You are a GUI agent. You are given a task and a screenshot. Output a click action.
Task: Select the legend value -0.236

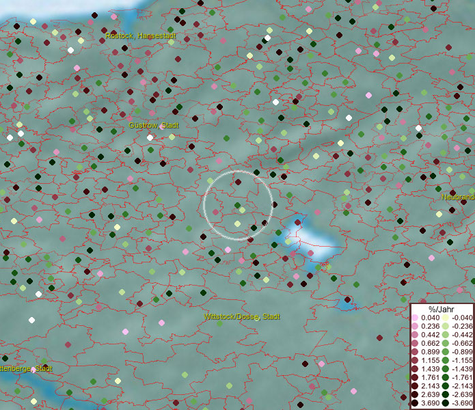[x=462, y=326]
